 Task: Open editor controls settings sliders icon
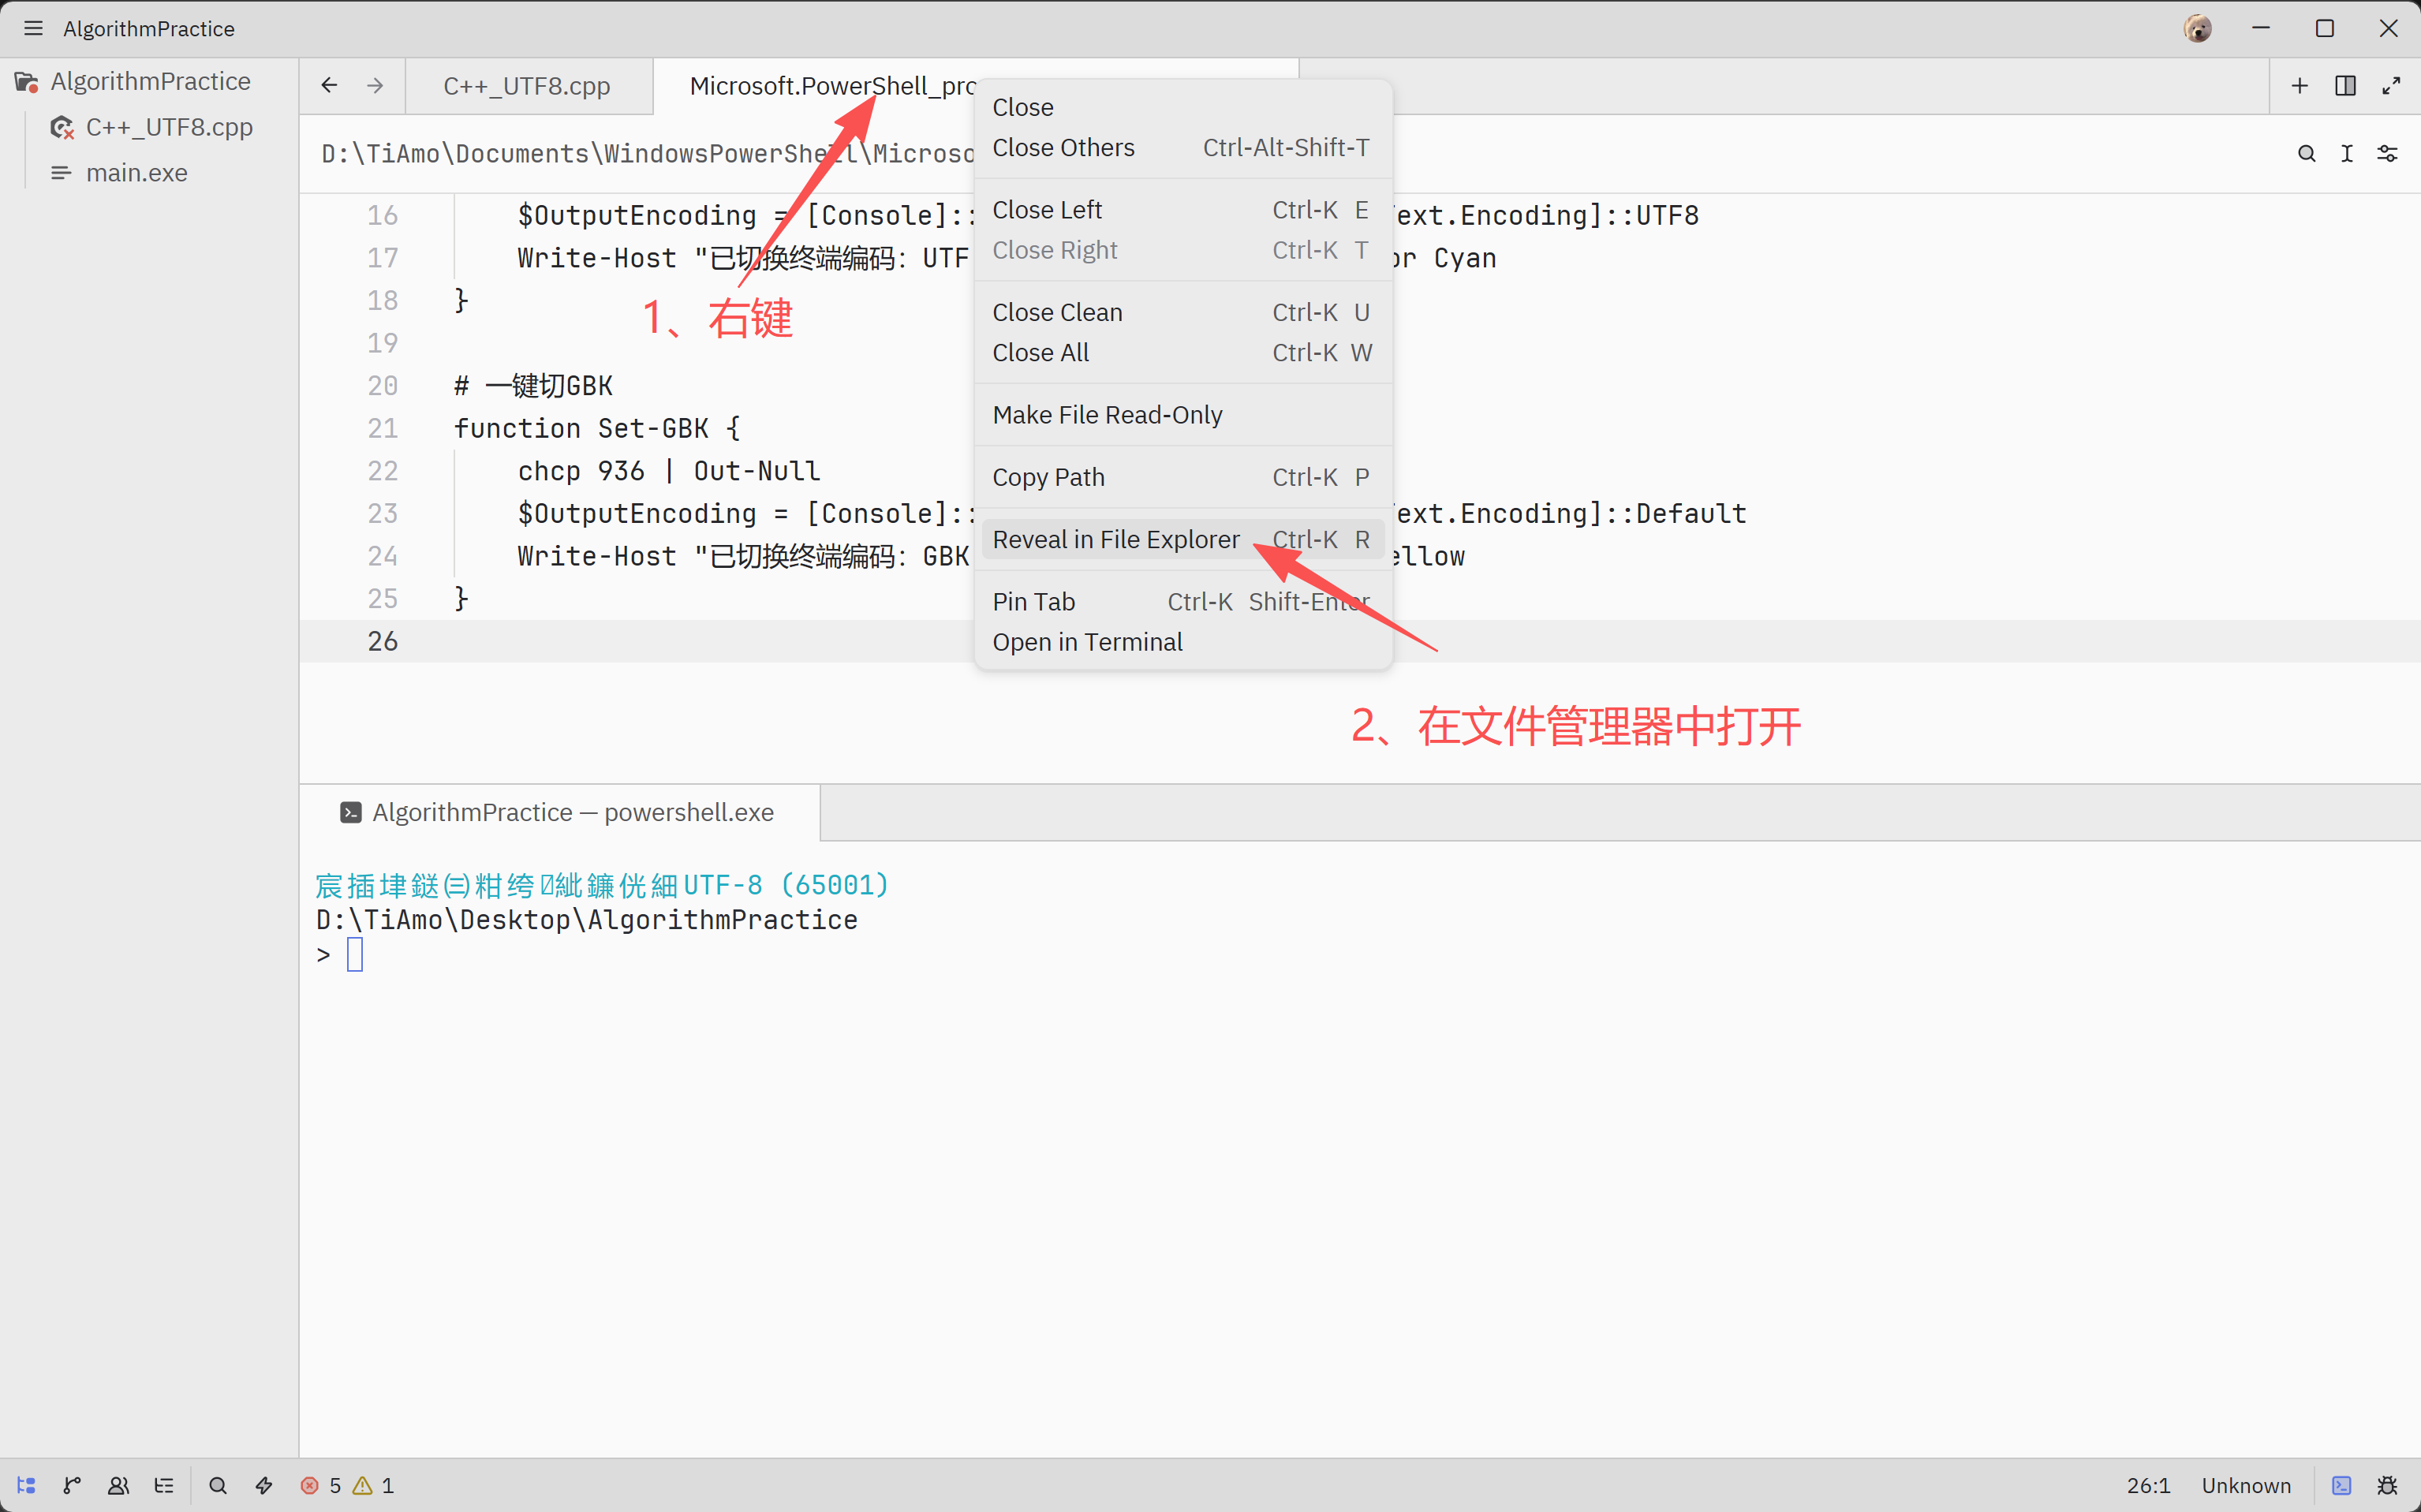(2387, 153)
